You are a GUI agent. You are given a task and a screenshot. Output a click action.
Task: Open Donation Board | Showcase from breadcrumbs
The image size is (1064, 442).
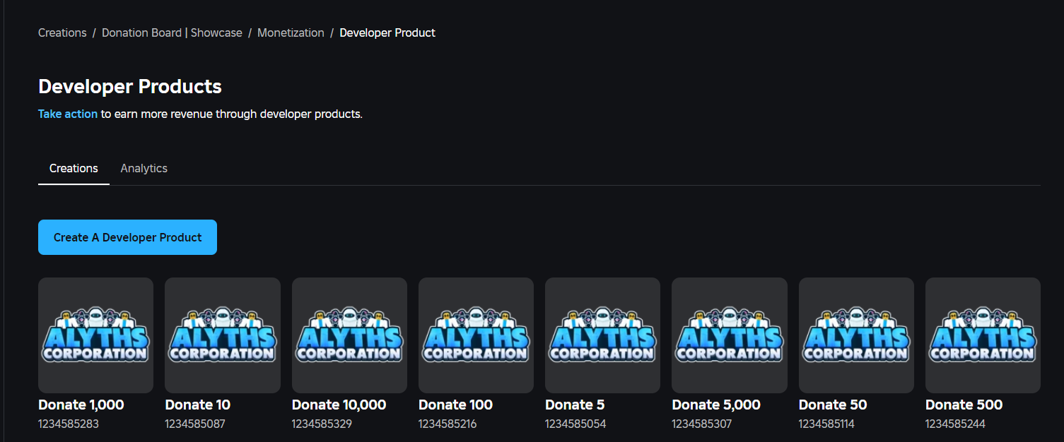[x=172, y=32]
